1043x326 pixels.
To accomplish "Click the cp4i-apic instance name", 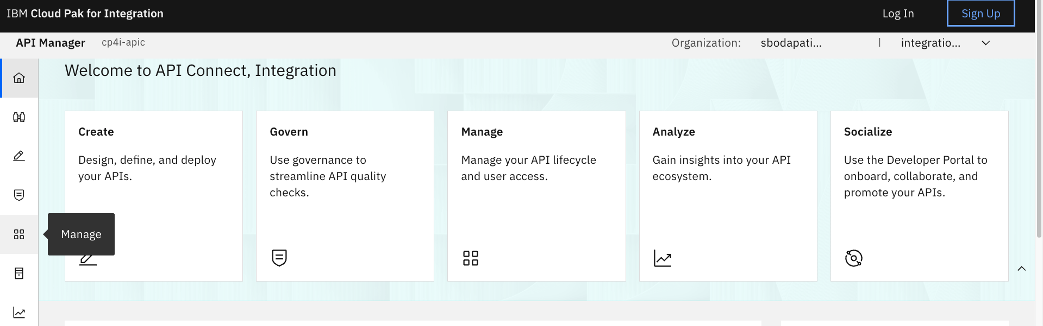I will [x=123, y=42].
